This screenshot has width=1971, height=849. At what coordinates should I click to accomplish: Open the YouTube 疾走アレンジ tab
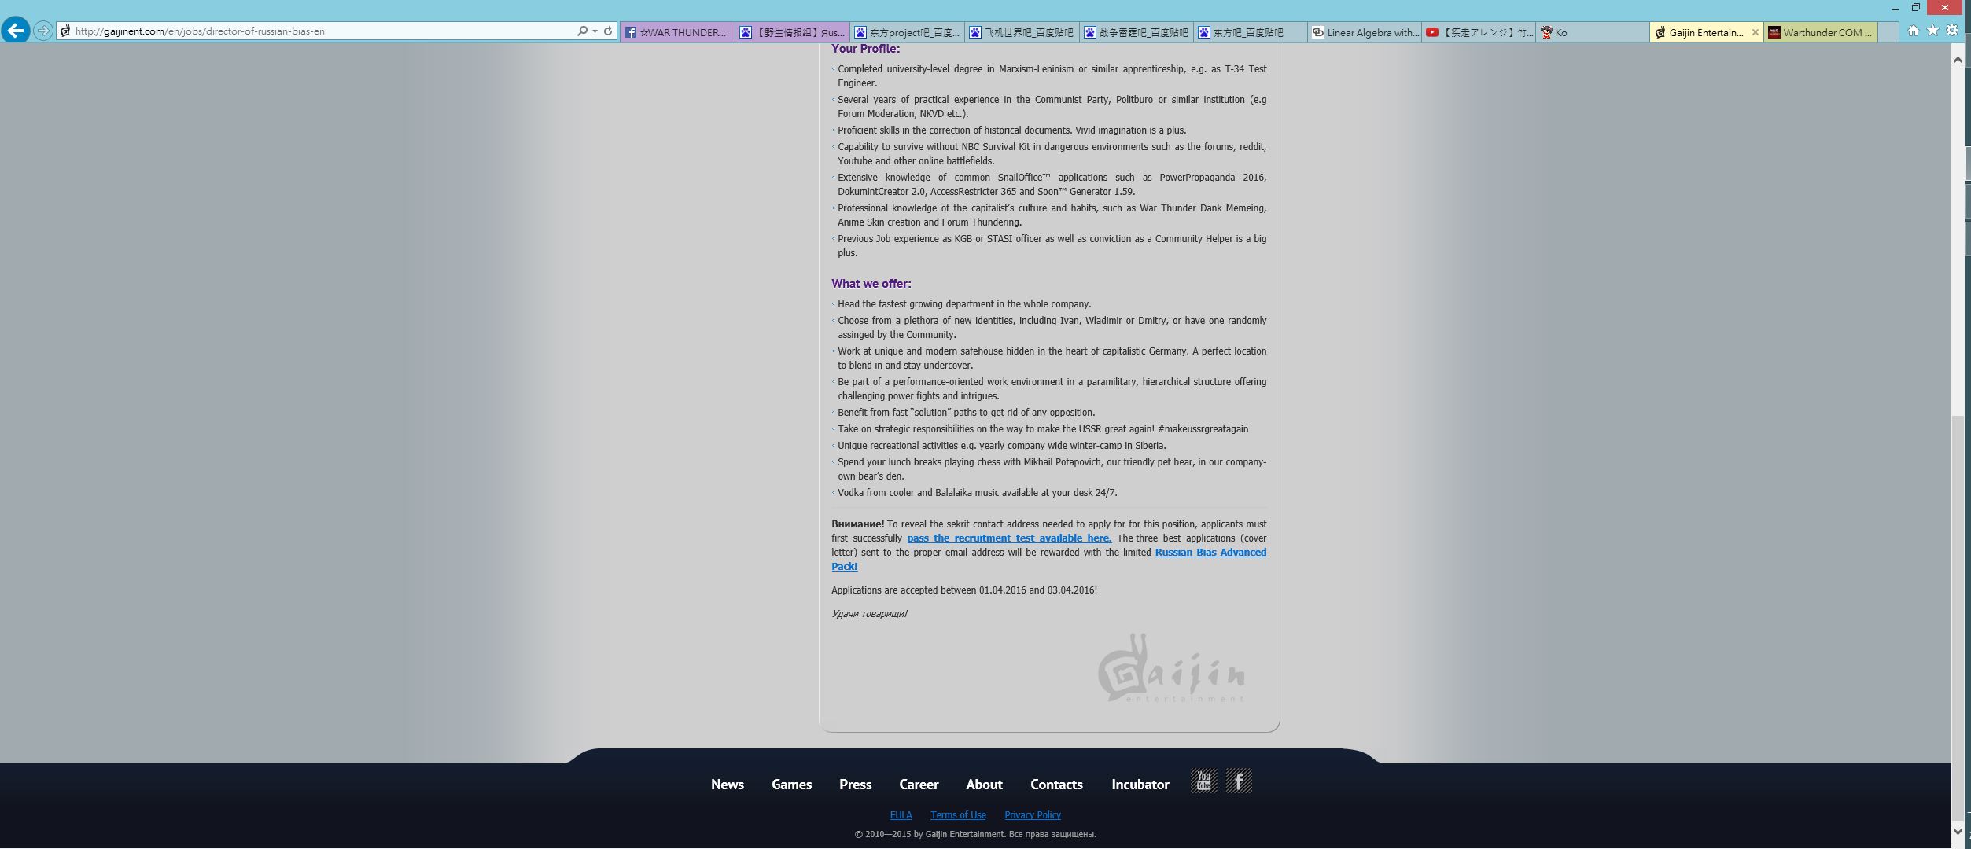[x=1479, y=32]
